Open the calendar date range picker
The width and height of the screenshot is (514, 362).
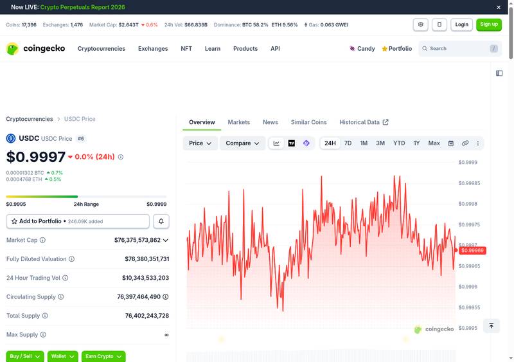point(451,143)
